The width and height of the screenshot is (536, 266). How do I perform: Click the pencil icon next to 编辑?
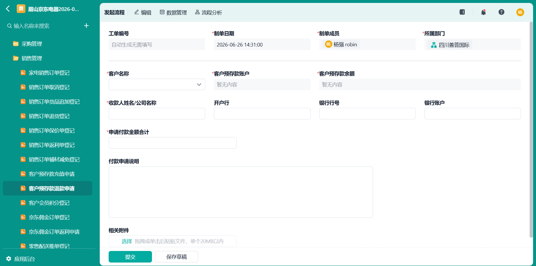pos(137,12)
